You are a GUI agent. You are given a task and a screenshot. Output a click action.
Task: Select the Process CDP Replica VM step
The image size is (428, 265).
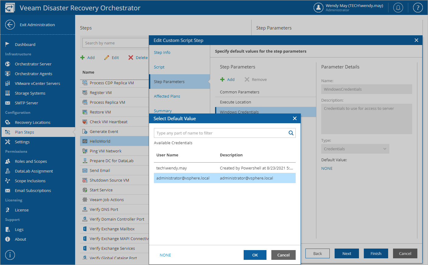pyautogui.click(x=114, y=83)
